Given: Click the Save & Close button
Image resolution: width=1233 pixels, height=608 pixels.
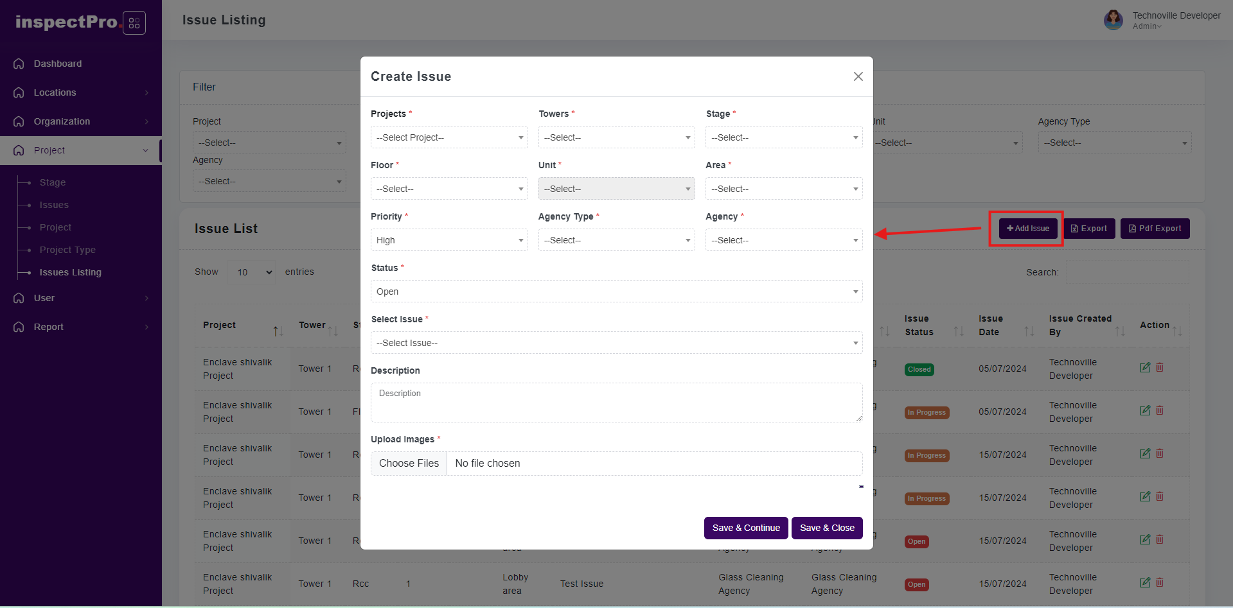Looking at the screenshot, I should 826,528.
